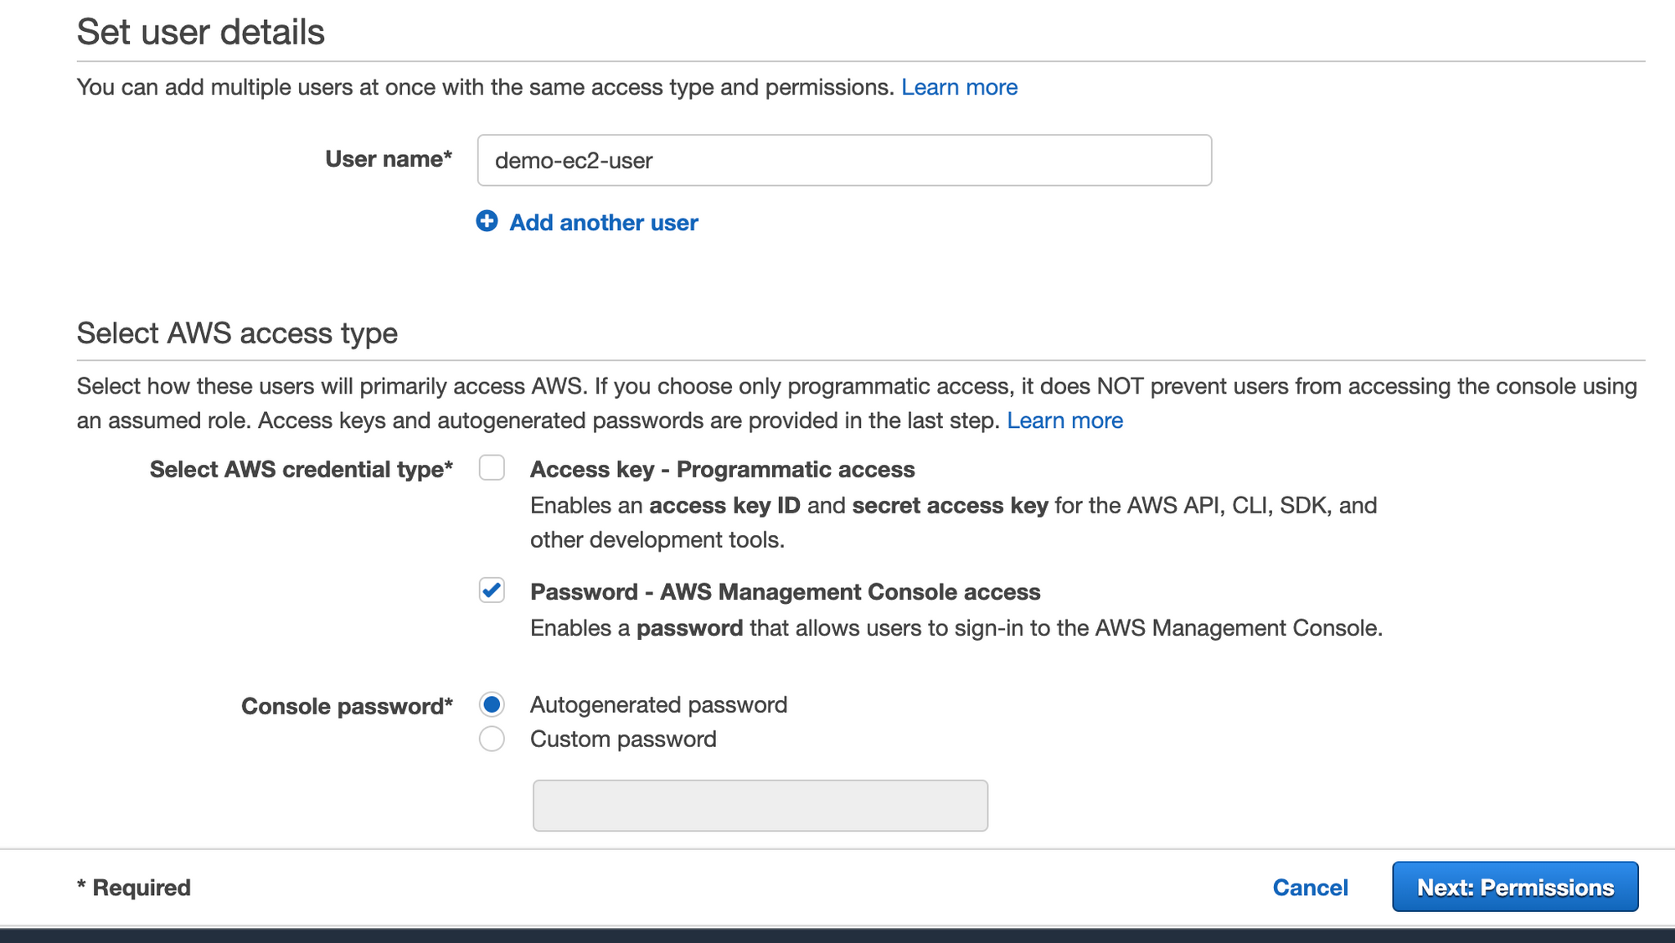
Task: Select Autogenerated password radio button
Action: tap(492, 705)
